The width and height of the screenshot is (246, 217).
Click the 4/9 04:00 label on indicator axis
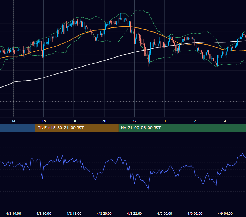225,213
